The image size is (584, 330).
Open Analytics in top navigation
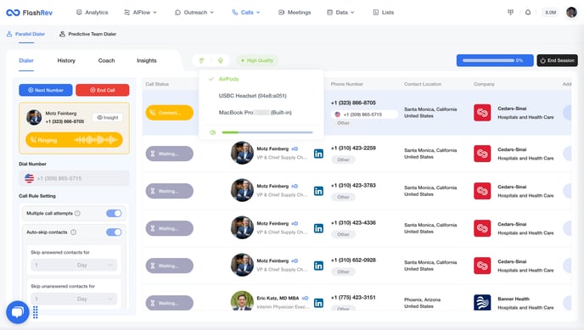(92, 12)
